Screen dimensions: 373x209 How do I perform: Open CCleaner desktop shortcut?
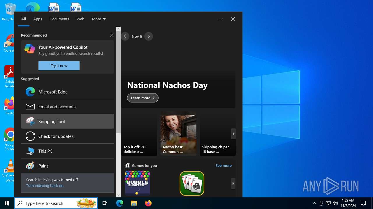[x=9, y=44]
